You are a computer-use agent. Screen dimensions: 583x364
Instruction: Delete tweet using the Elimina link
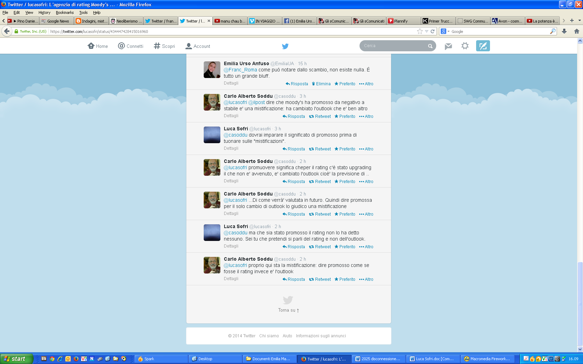click(321, 84)
